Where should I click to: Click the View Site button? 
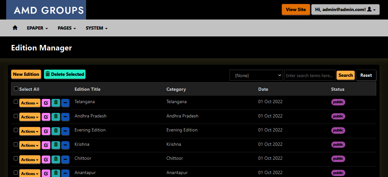[x=296, y=9]
